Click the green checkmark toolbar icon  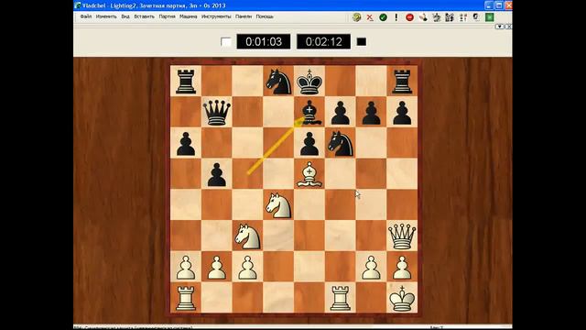coord(383,17)
